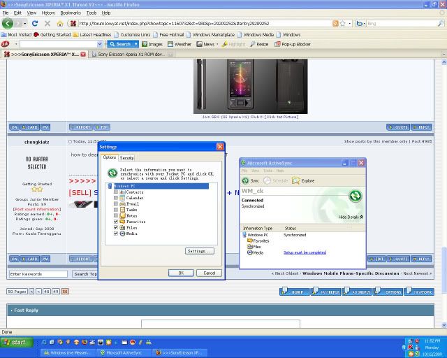The height and width of the screenshot is (358, 447).
Task: Switch to Sony Ericsson Xperia X1 ROM tab
Action: pos(132,55)
